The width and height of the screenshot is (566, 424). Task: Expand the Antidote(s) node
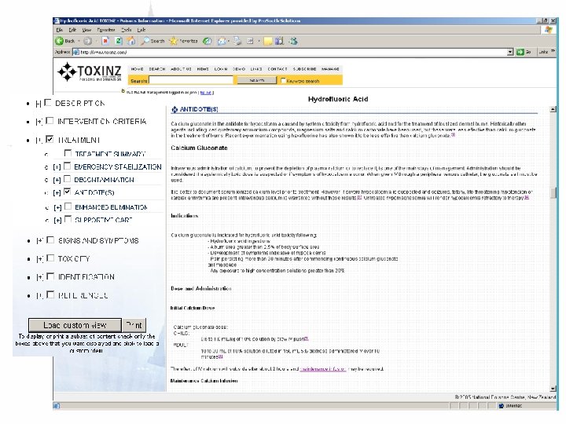57,193
